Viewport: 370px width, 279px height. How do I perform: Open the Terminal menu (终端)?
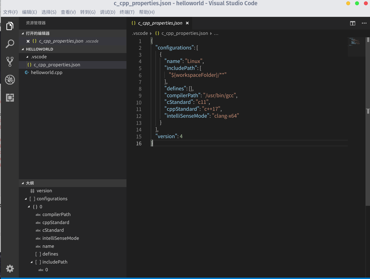127,12
